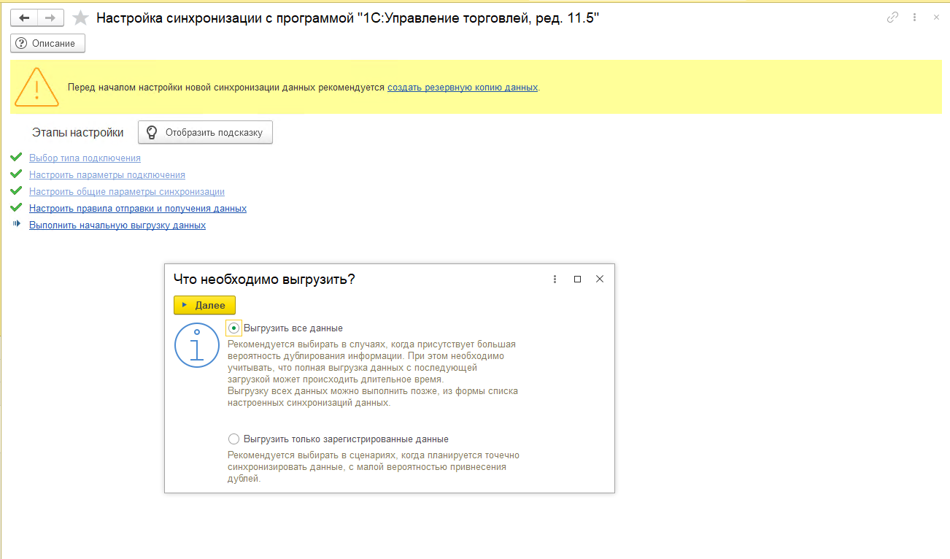Image resolution: width=950 pixels, height=559 pixels.
Task: Open Настроить правила отправки и получения данных
Action: (138, 209)
